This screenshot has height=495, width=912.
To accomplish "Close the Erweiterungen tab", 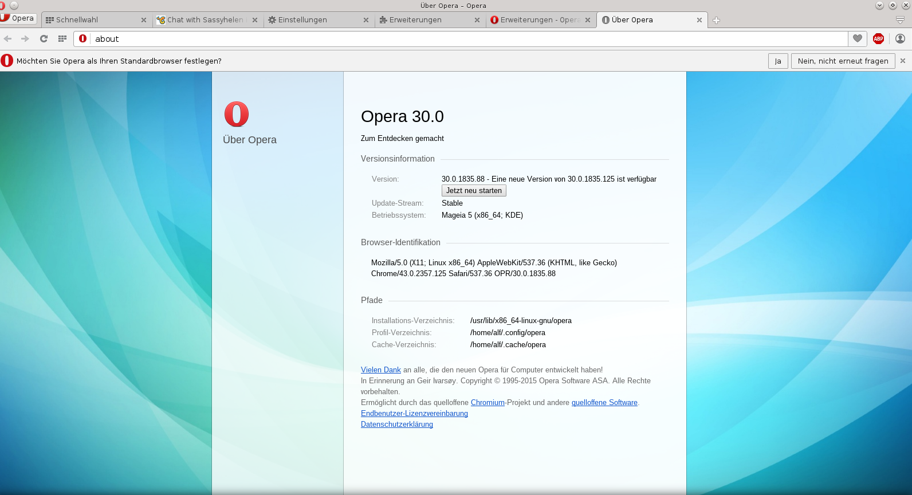I will [477, 20].
